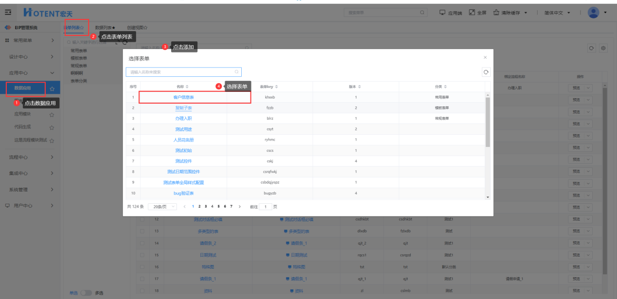
Task: Open the gear settings icon in the background toolbar
Action: coord(603,48)
